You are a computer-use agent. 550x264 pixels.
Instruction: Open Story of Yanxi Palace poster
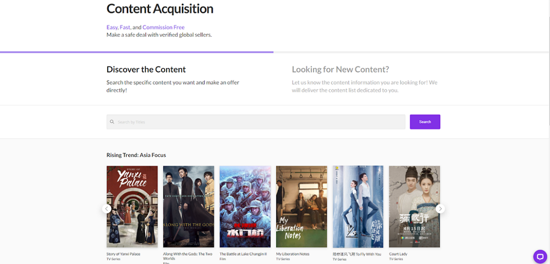coord(132,206)
